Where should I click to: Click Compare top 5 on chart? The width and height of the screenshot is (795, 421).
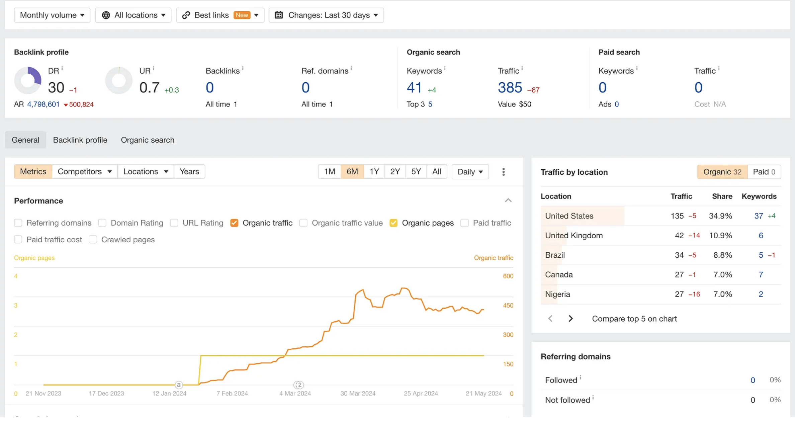click(x=634, y=319)
